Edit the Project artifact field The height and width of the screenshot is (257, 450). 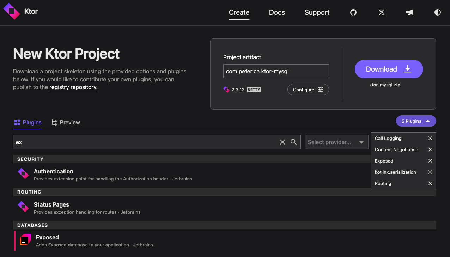click(276, 71)
